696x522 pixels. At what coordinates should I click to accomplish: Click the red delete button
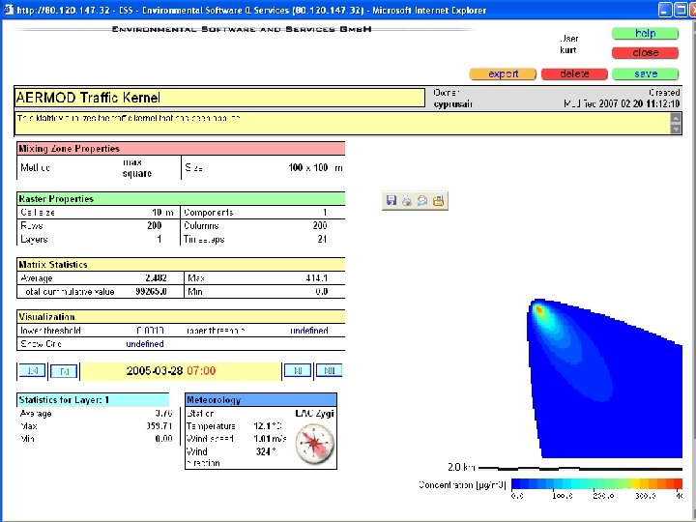tap(574, 73)
